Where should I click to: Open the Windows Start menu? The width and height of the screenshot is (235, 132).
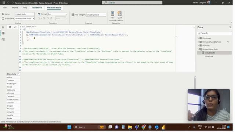click(69, 127)
